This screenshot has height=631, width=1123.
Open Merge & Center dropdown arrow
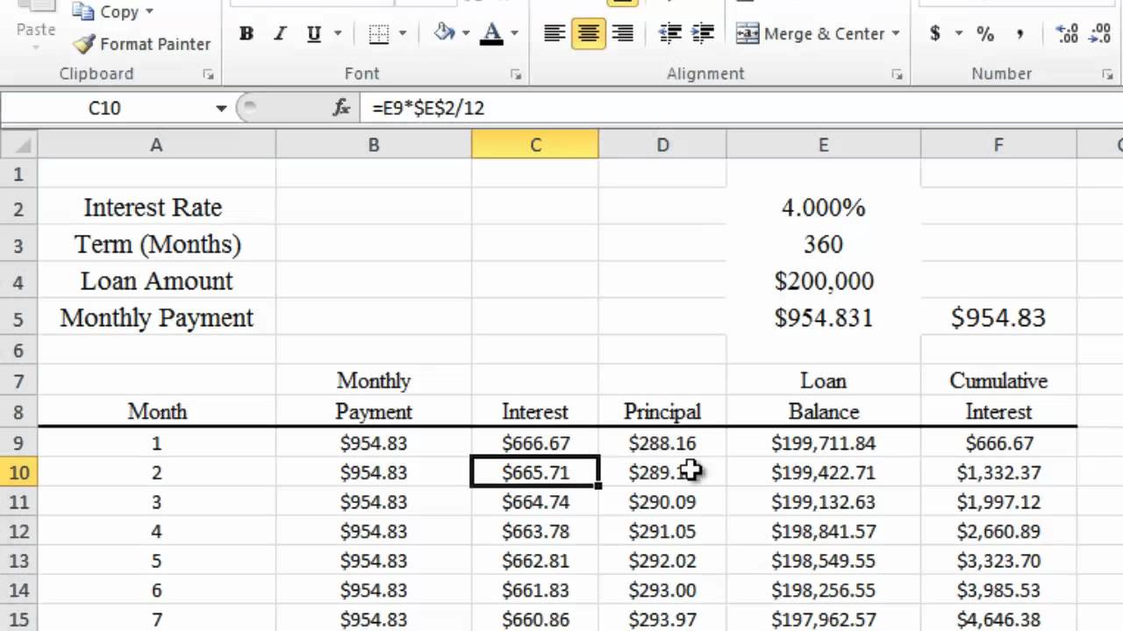pos(896,34)
